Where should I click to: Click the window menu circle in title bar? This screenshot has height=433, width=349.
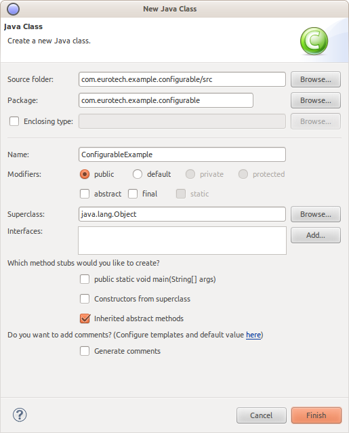pyautogui.click(x=13, y=9)
